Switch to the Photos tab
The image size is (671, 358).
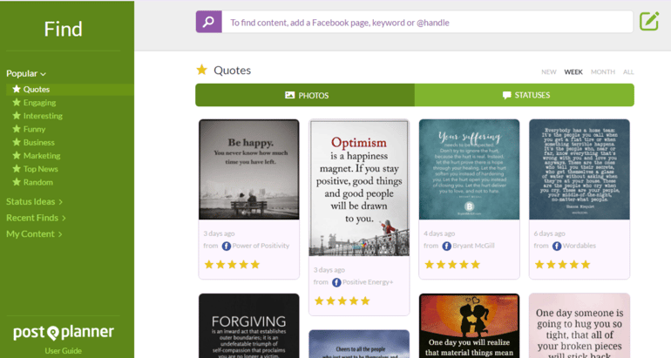(x=305, y=95)
